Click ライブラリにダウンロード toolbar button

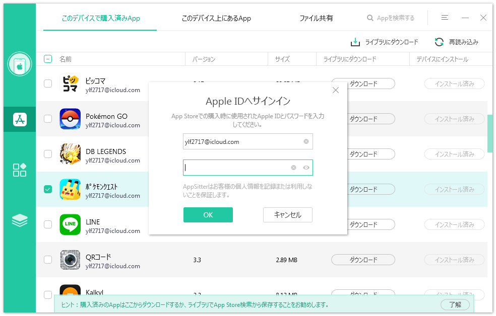385,42
